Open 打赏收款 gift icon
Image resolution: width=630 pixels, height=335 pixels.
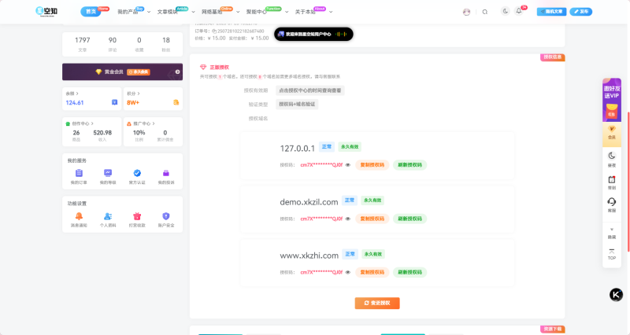click(x=137, y=216)
